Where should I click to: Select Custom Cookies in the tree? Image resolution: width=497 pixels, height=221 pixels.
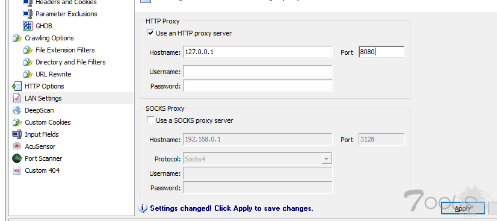pos(48,122)
